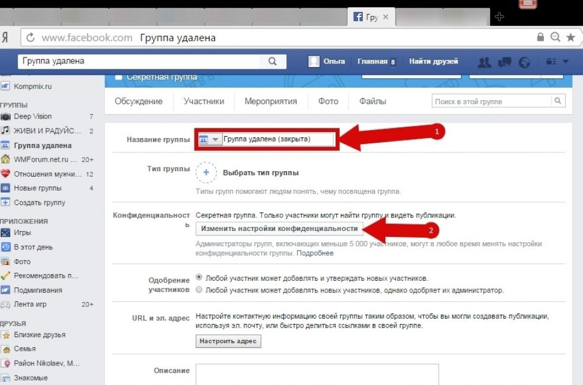
Task: Click the Kompmix.ru page icon
Action: pos(5,86)
